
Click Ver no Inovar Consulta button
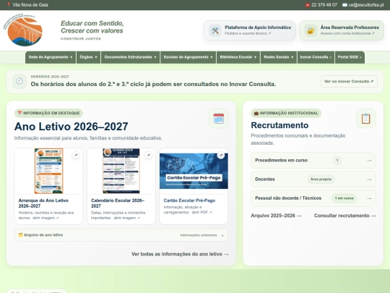[x=349, y=82]
